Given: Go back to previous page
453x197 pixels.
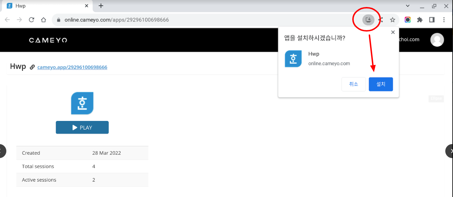Looking at the screenshot, I should click(7, 20).
